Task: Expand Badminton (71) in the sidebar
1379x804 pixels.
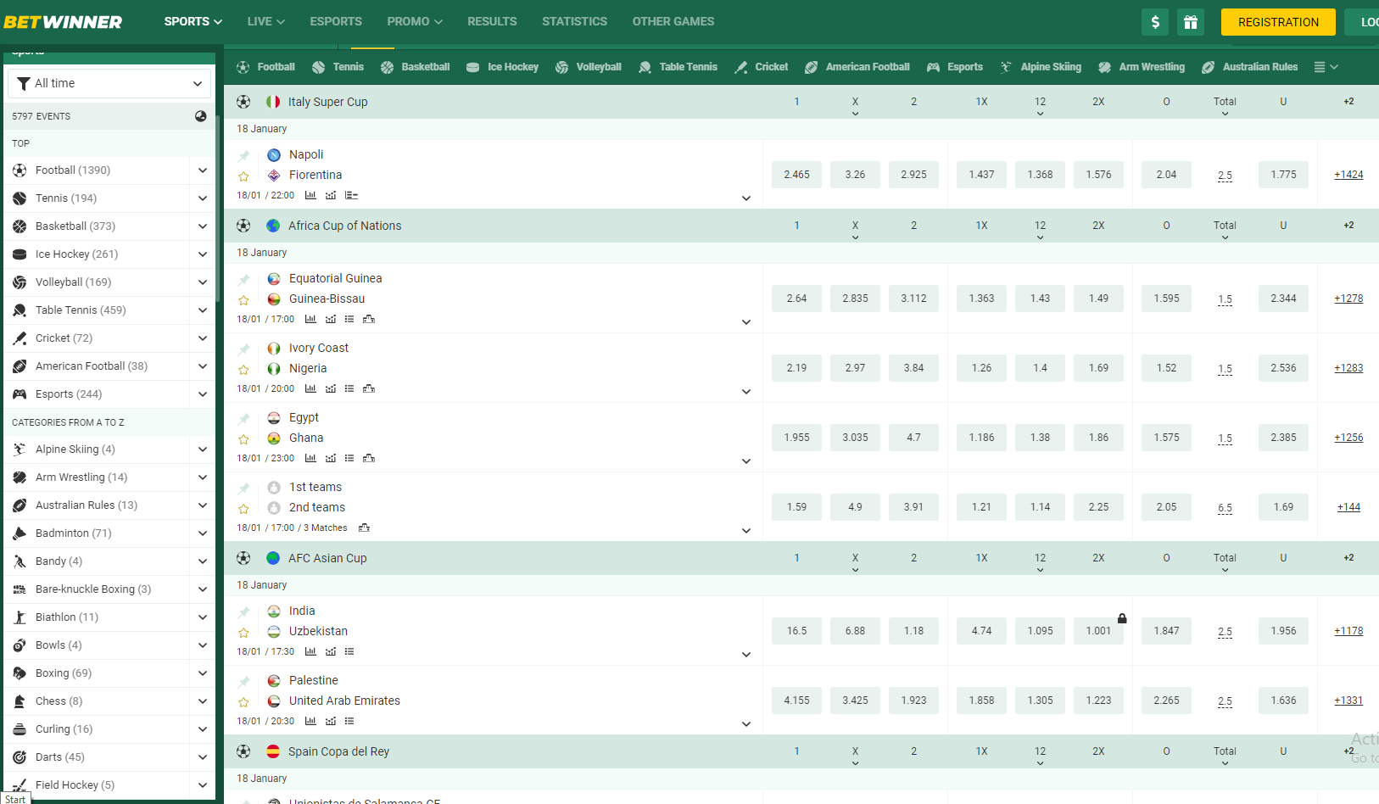Action: tap(202, 533)
